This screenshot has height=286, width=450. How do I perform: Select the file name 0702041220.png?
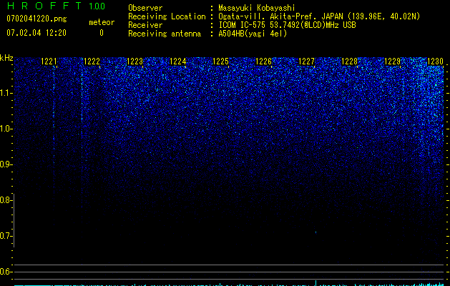point(36,19)
